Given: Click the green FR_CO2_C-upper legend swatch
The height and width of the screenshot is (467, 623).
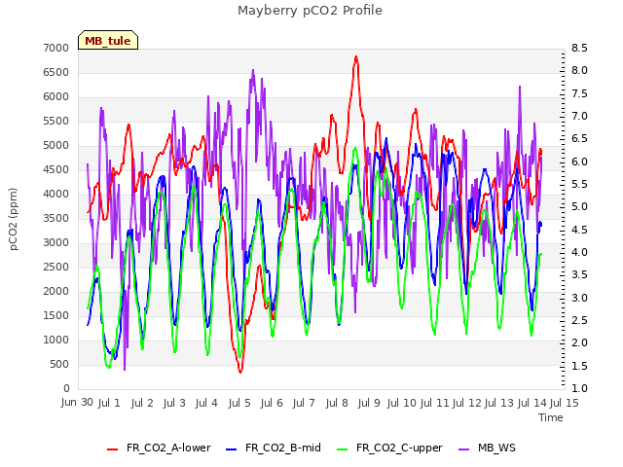Looking at the screenshot, I should (x=342, y=449).
